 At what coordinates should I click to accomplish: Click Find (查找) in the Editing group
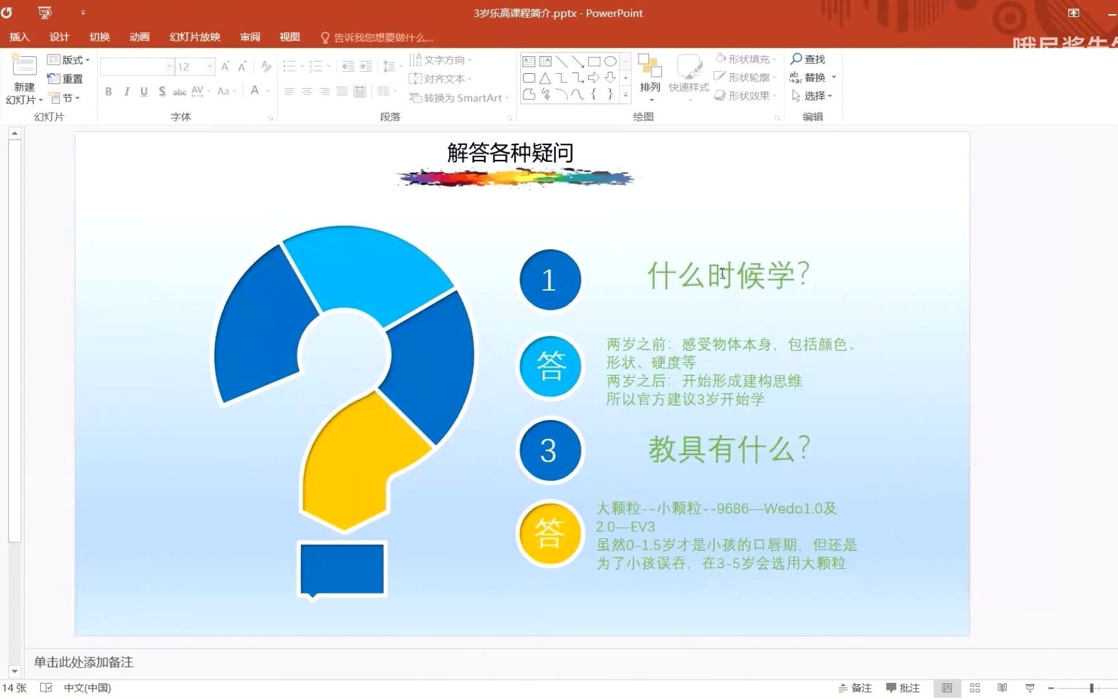(807, 59)
